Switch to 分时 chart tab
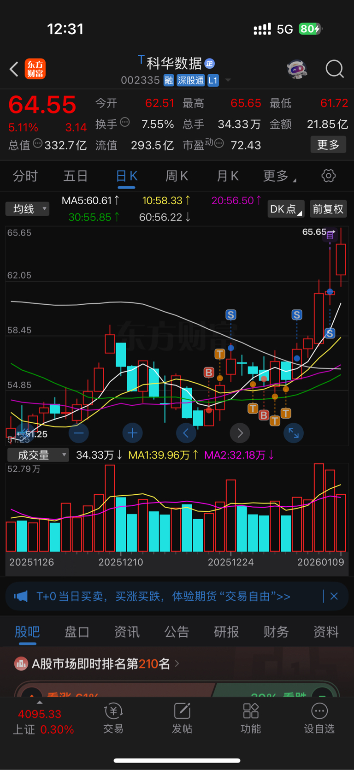This screenshot has height=770, width=354. (x=25, y=176)
